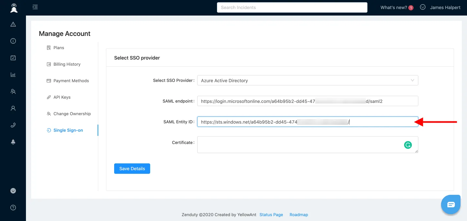Open the rocket sidebar icon

13,142
